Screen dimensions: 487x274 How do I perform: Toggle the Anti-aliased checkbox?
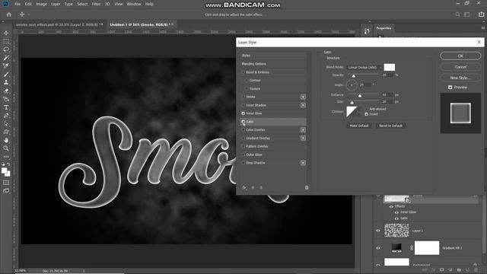(x=366, y=109)
